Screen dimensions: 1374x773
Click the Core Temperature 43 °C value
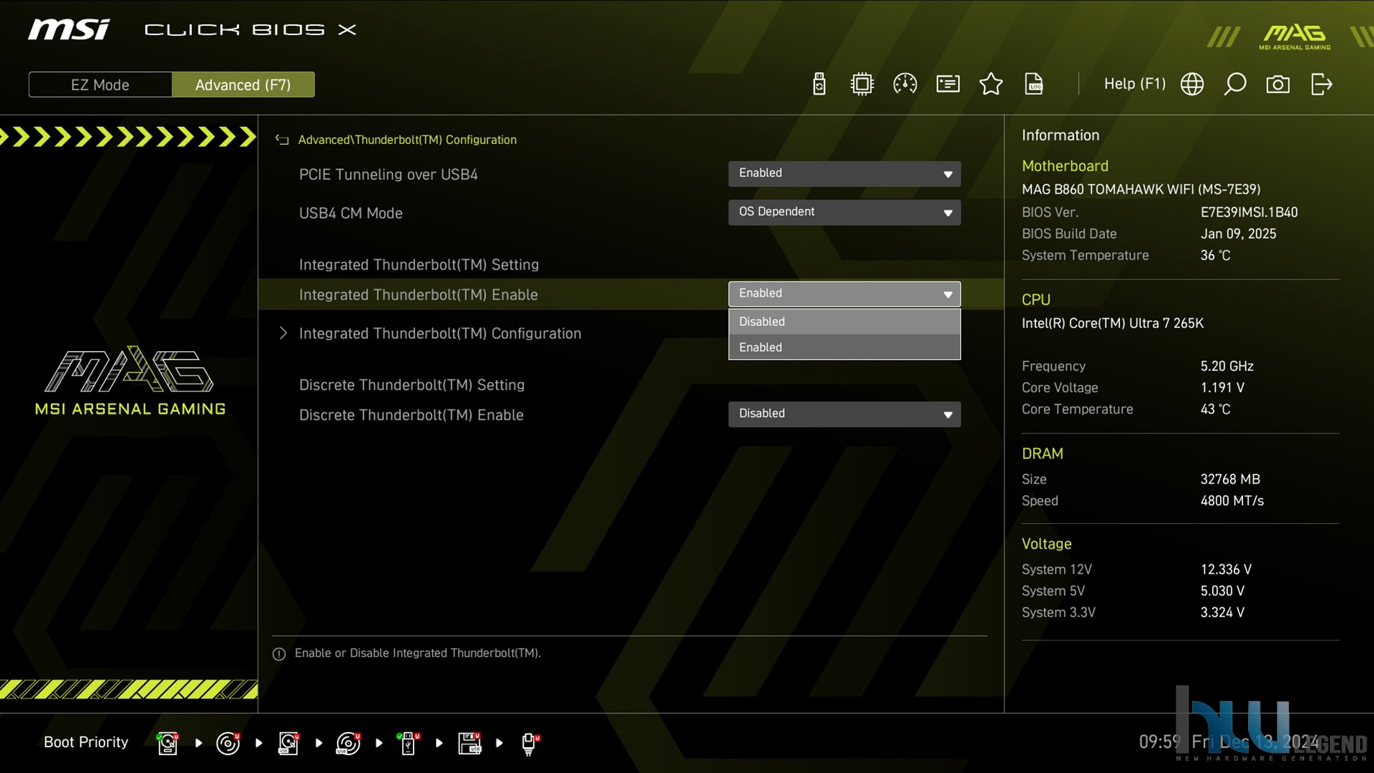pyautogui.click(x=1215, y=409)
